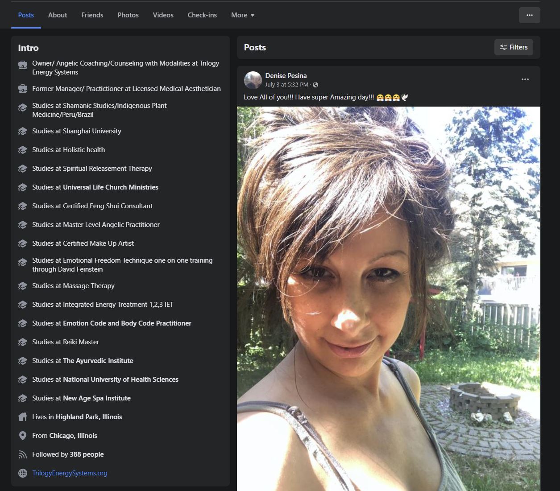Click graduation cap icon beside New Age Spa
This screenshot has height=491, width=560.
(23, 398)
